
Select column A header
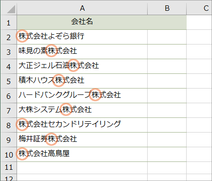pos(82,8)
